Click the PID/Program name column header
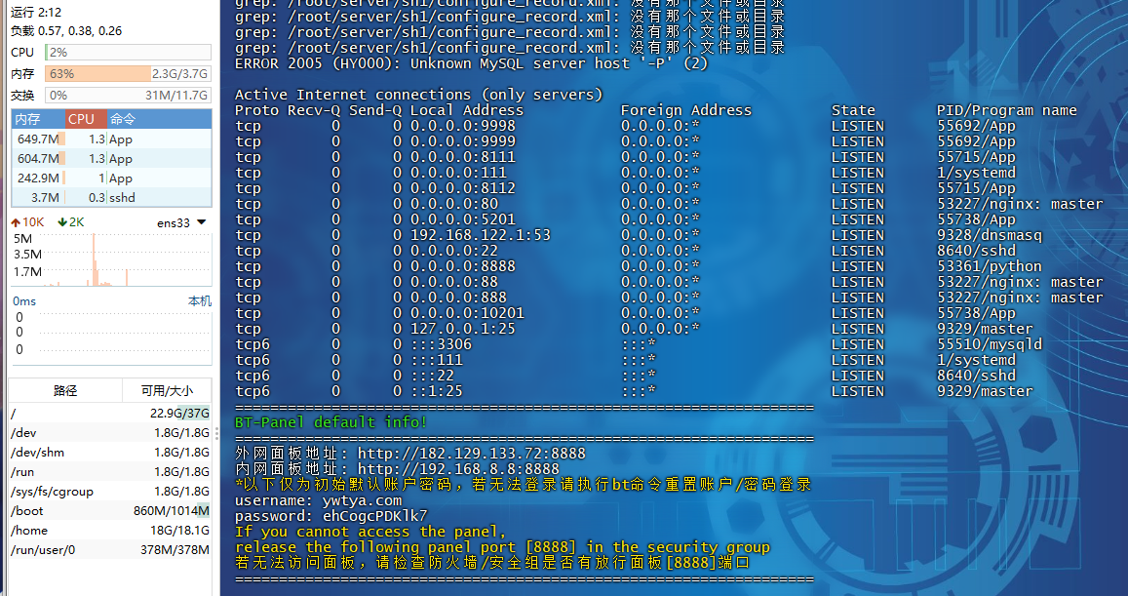Screen dimensions: 1128x596 pyautogui.click(x=1006, y=110)
